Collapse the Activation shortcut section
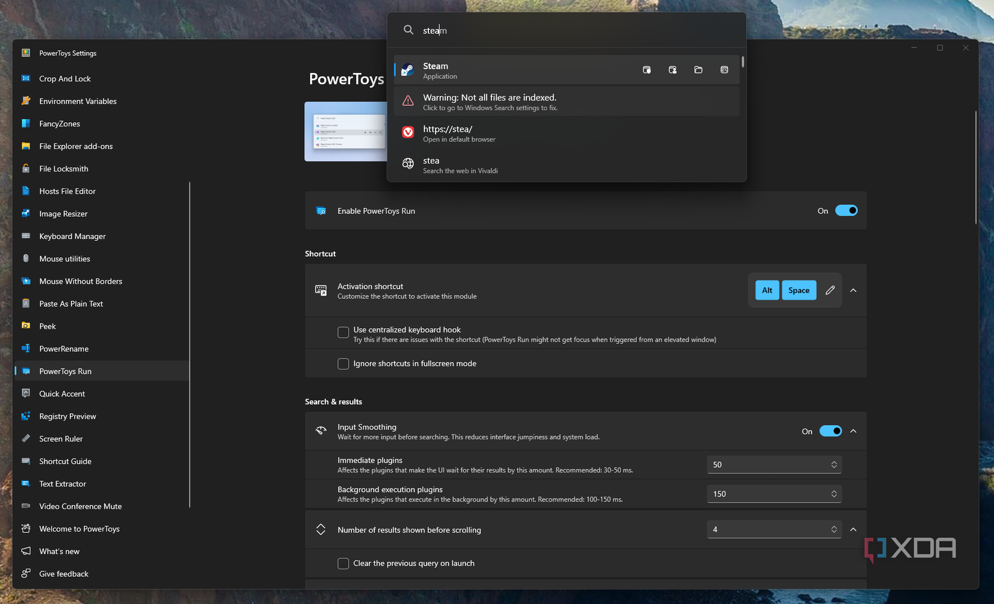 [853, 290]
